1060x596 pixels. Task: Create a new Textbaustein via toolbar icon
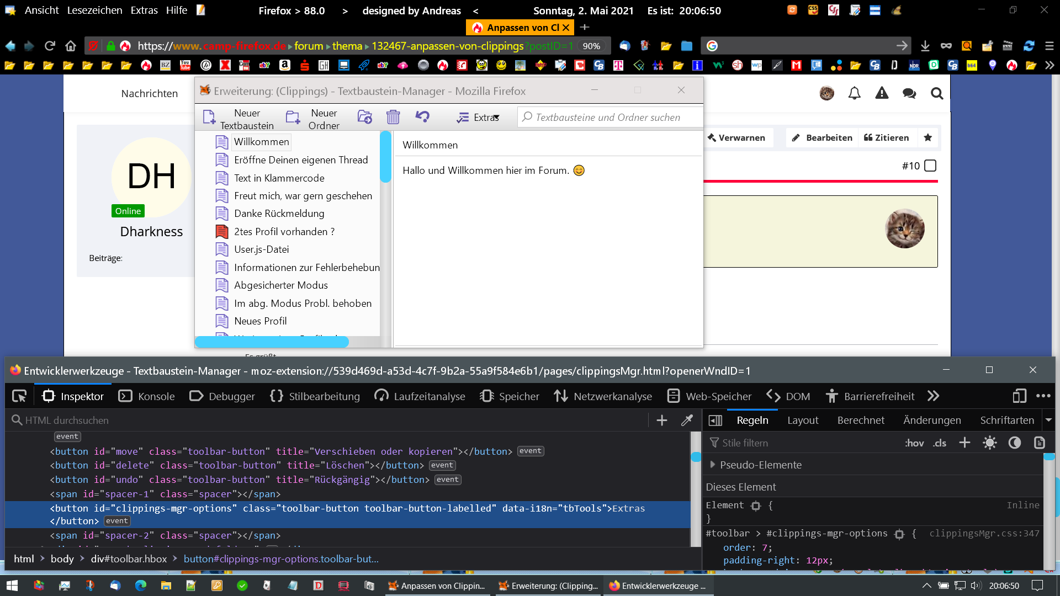(x=210, y=117)
